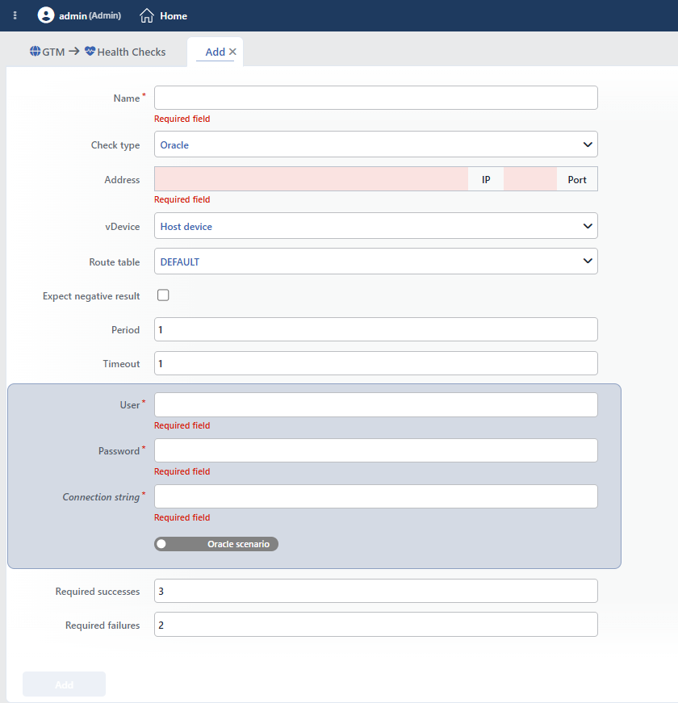Click the Add button at bottom
Image resolution: width=678 pixels, height=703 pixels.
click(x=64, y=684)
